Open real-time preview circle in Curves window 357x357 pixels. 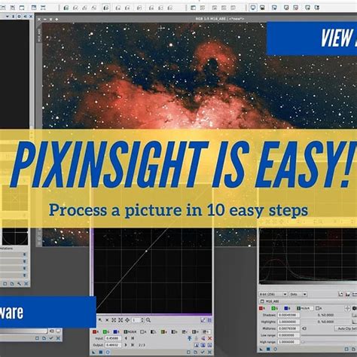108,352
